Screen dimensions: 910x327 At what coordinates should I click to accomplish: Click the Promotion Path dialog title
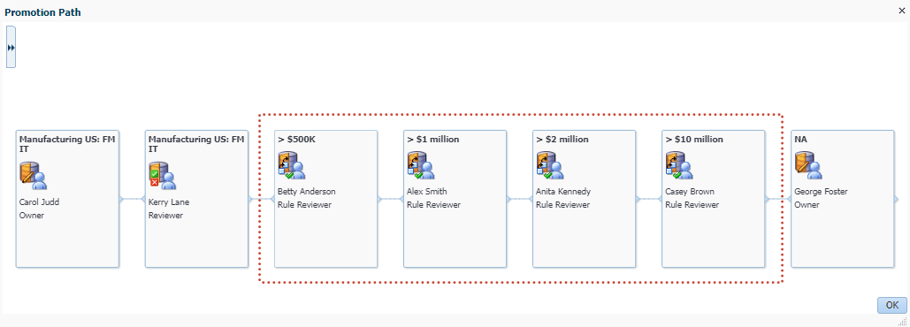pyautogui.click(x=43, y=12)
